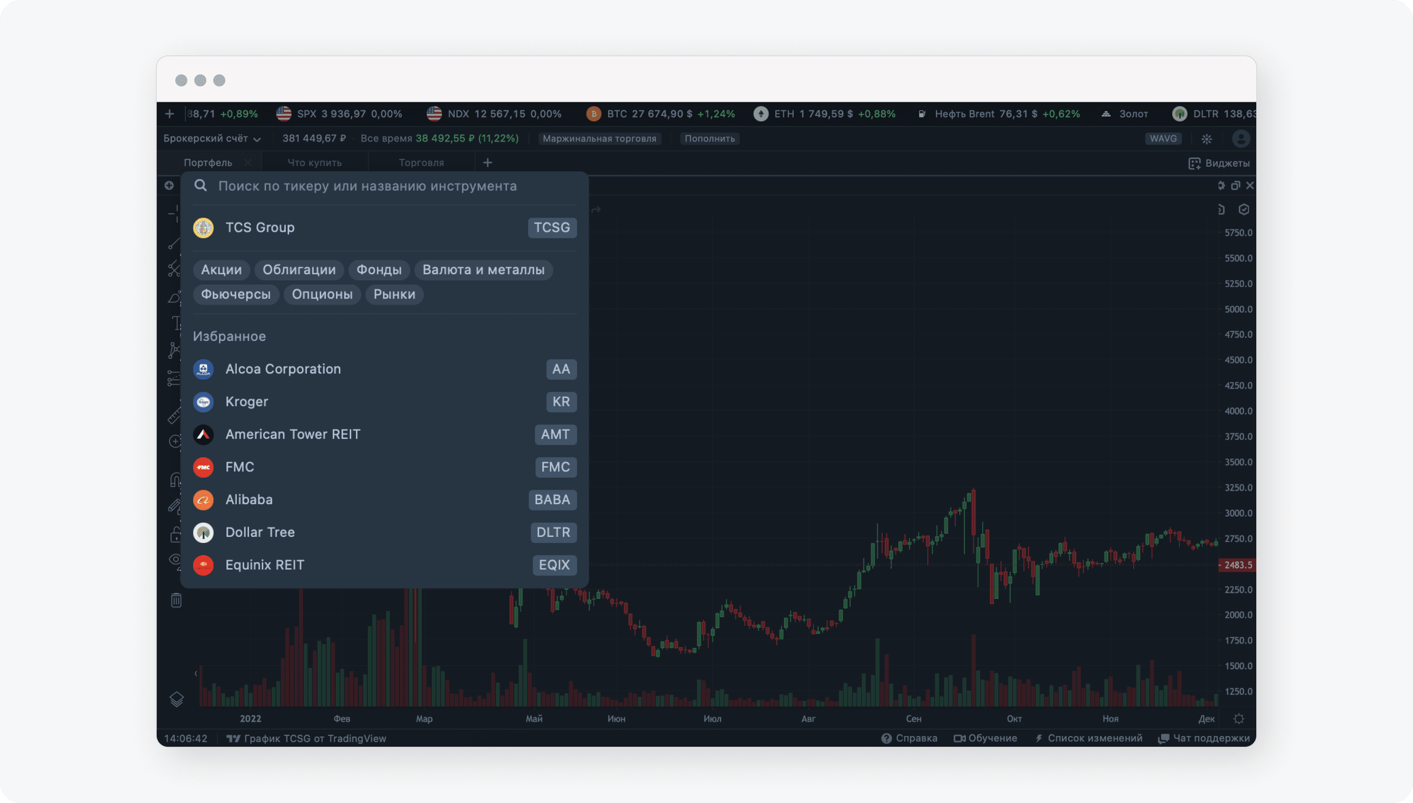
Task: Select the BTC Bitcoin ticker
Action: pos(661,114)
